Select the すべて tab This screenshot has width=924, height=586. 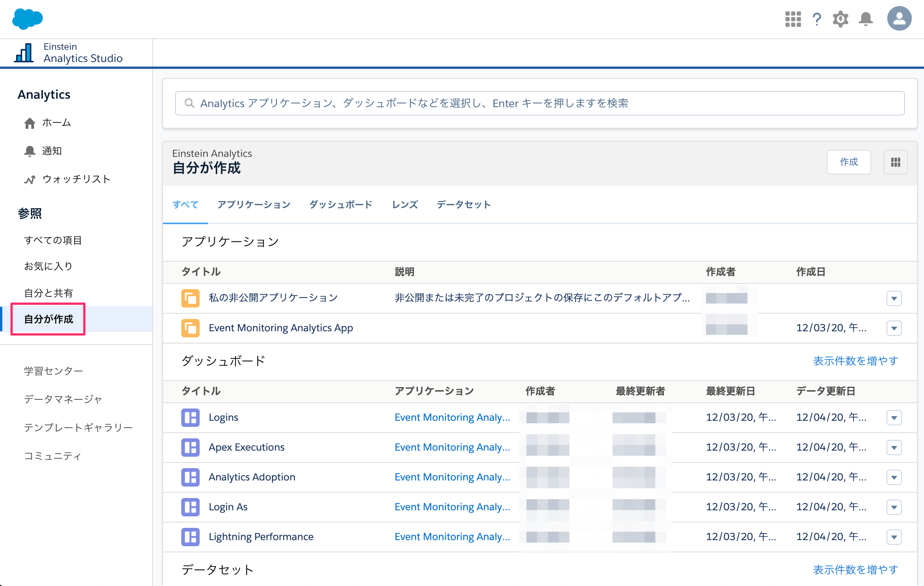pyautogui.click(x=185, y=205)
